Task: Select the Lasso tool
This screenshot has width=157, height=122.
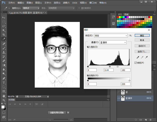Action: (x=4, y=26)
